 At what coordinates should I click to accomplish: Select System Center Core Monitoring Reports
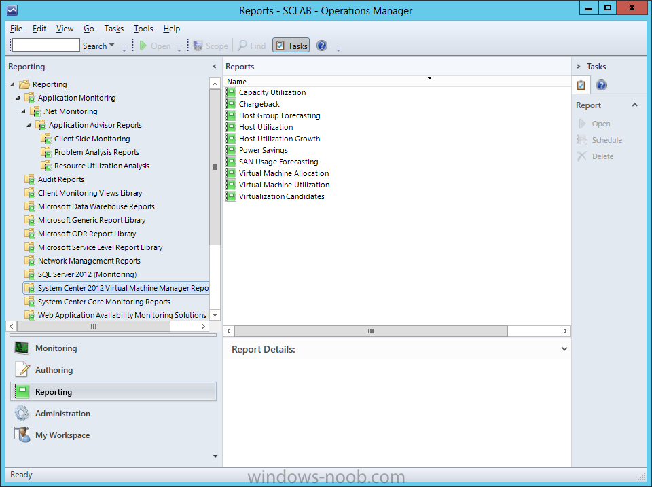[x=97, y=302]
